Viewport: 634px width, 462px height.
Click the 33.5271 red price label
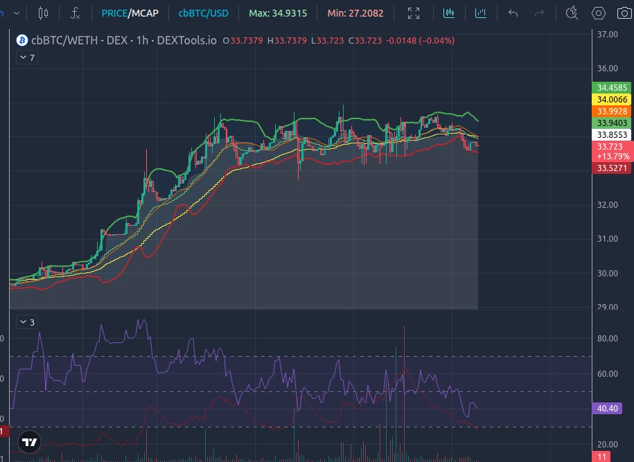click(x=612, y=168)
